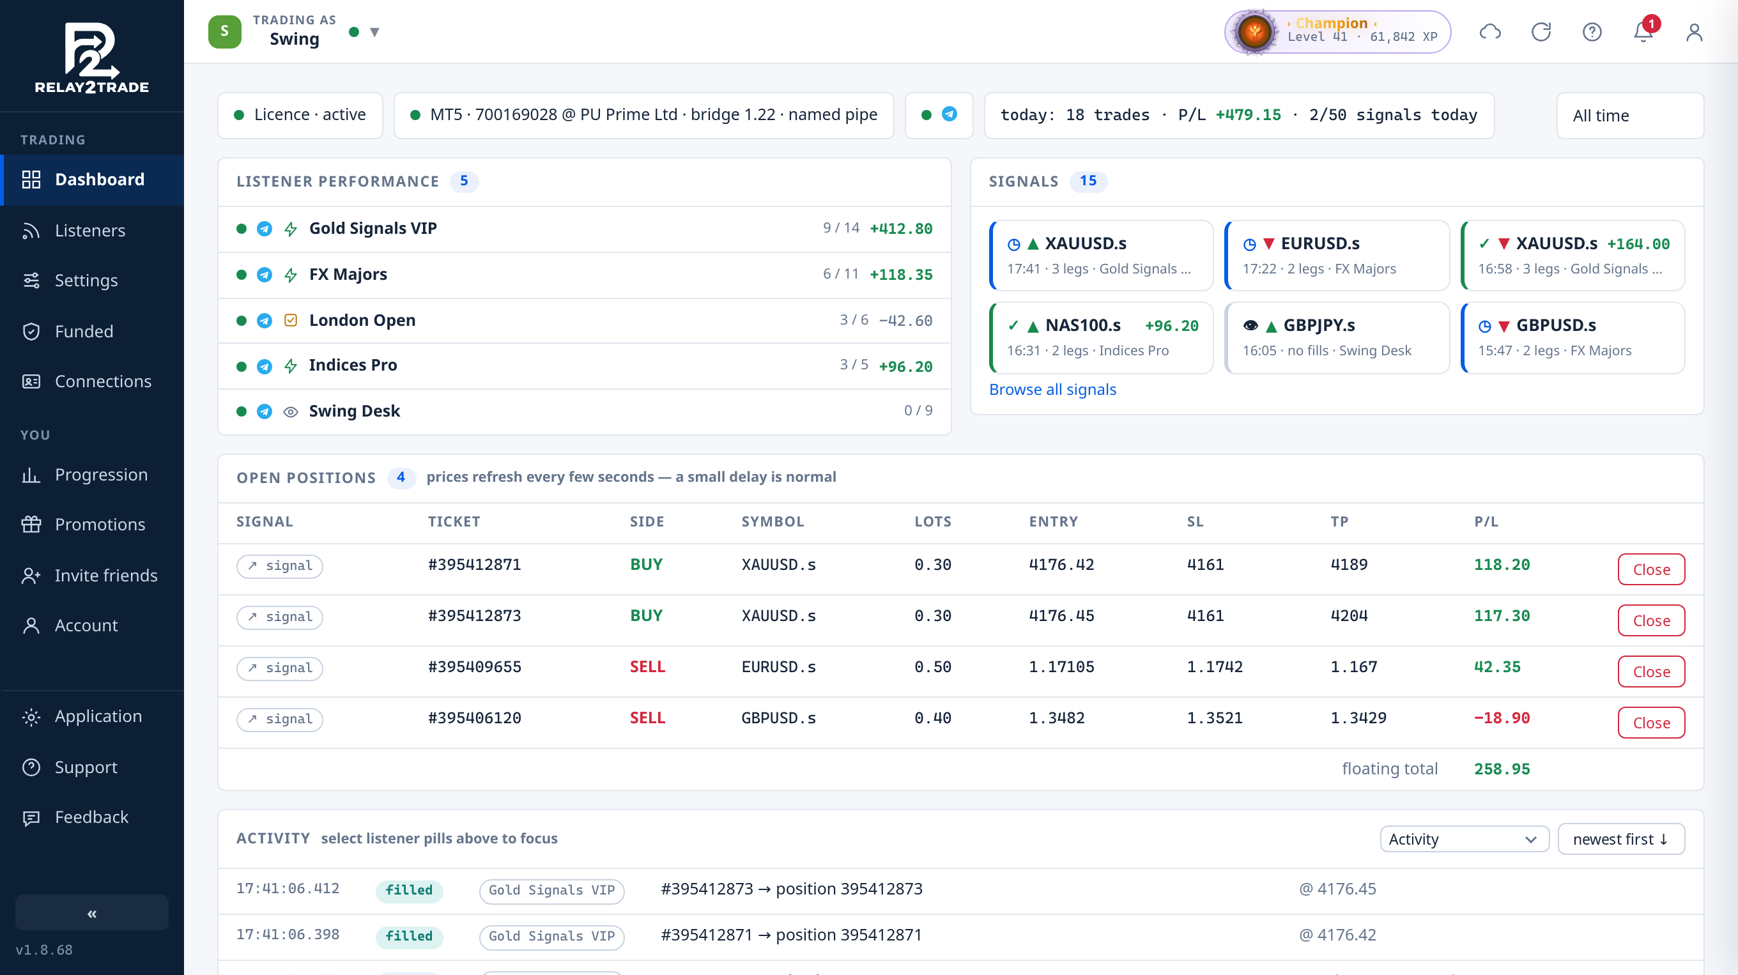Image resolution: width=1738 pixels, height=975 pixels.
Task: Click lightning icon beside Gold Signals VIP
Action: tap(291, 229)
